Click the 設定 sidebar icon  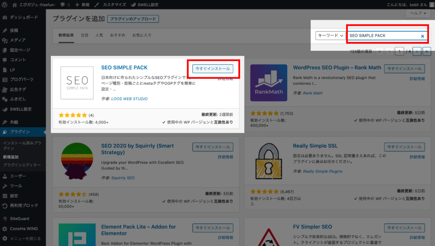(x=5, y=196)
